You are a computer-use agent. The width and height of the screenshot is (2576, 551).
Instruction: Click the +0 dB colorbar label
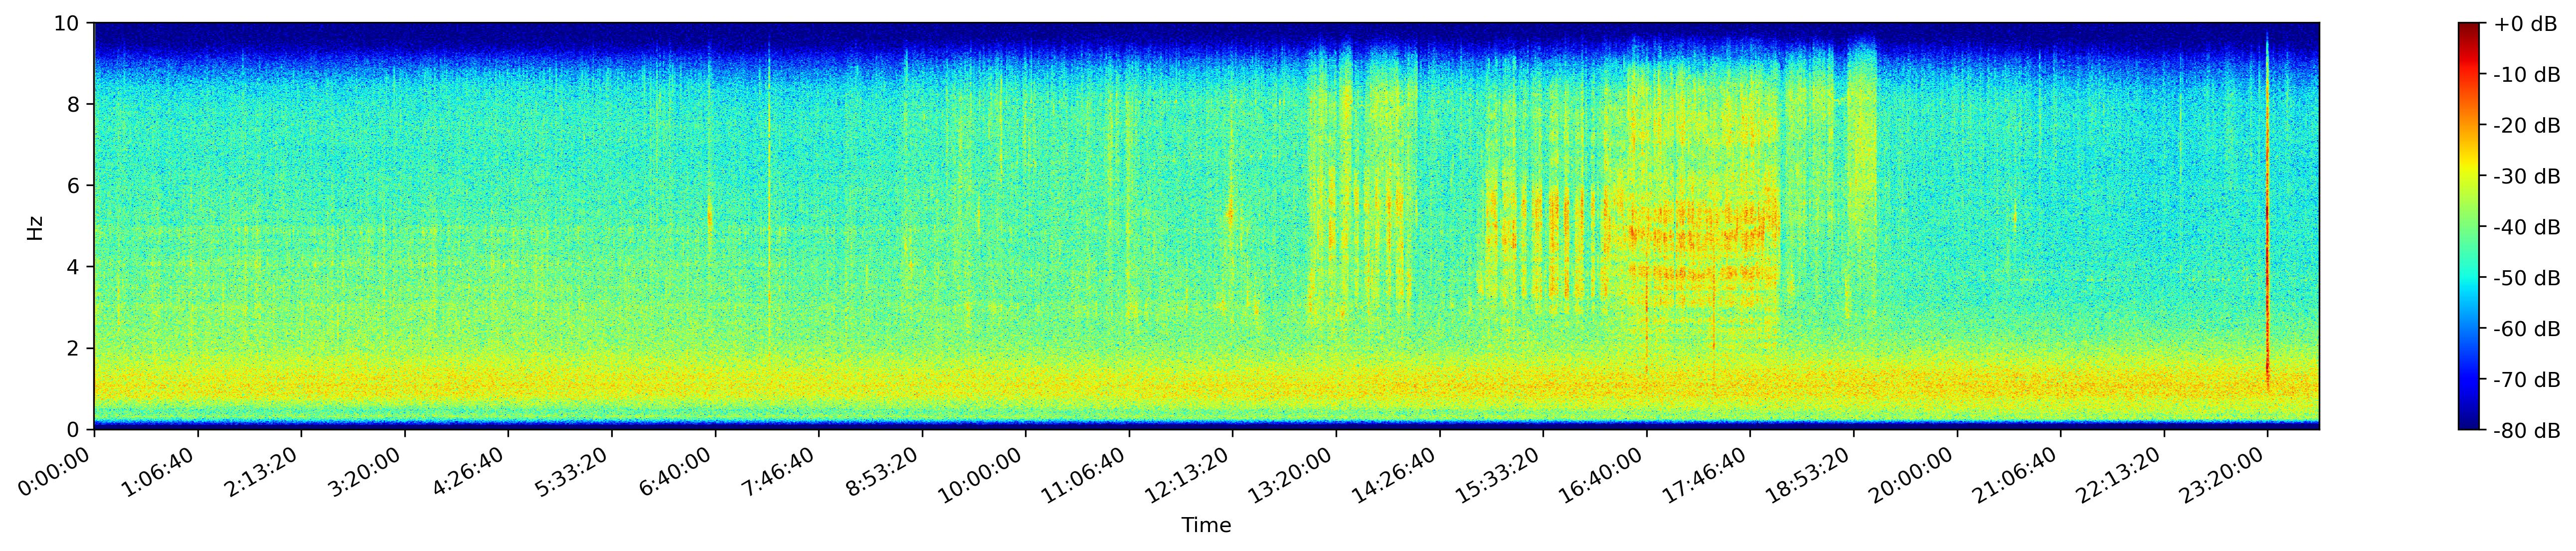point(2525,24)
